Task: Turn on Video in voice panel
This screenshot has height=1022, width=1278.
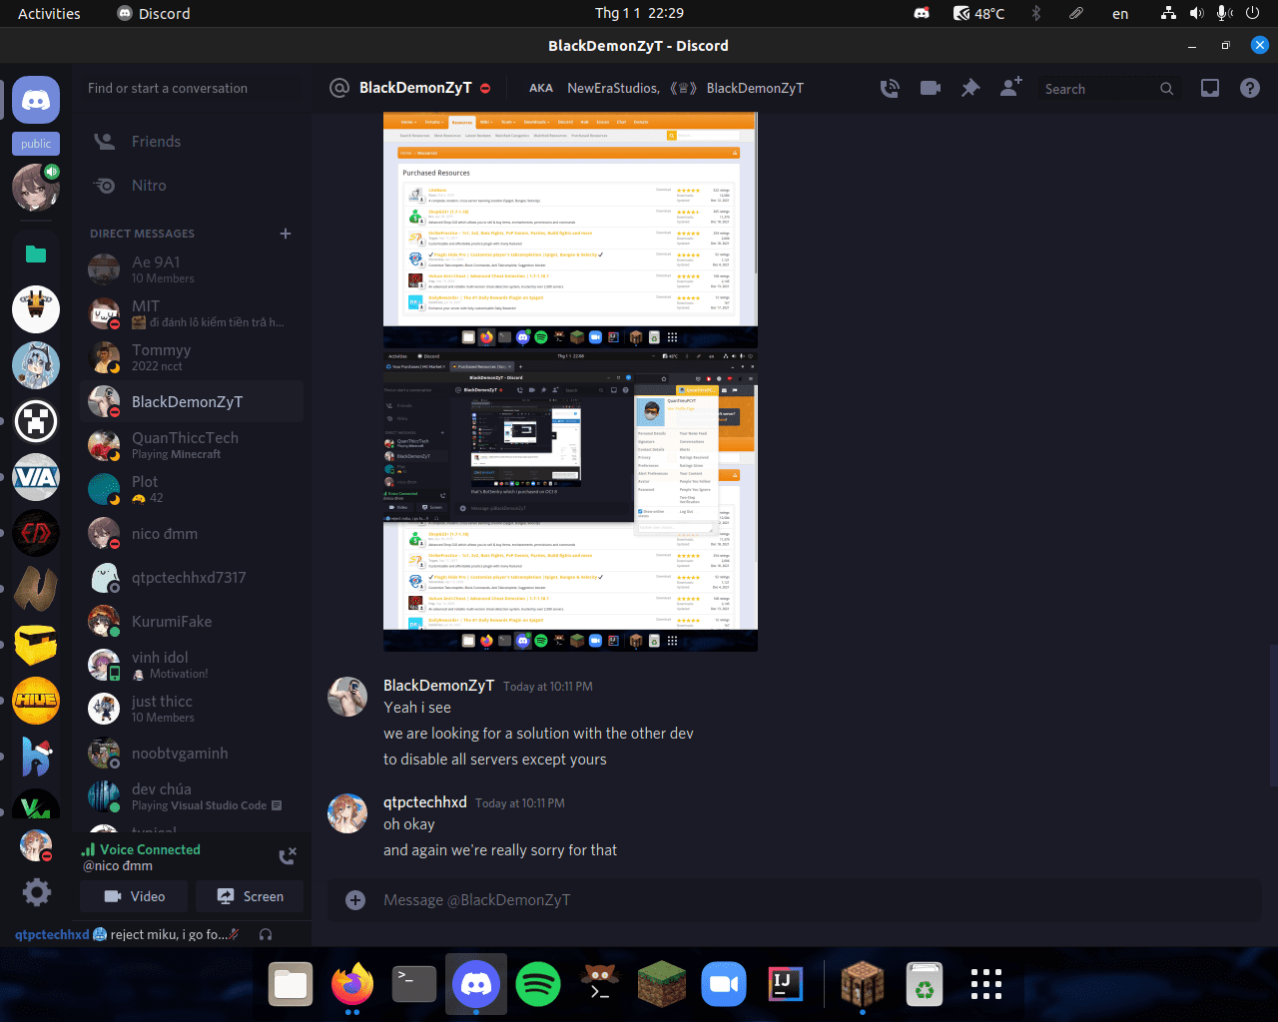Action: (134, 896)
